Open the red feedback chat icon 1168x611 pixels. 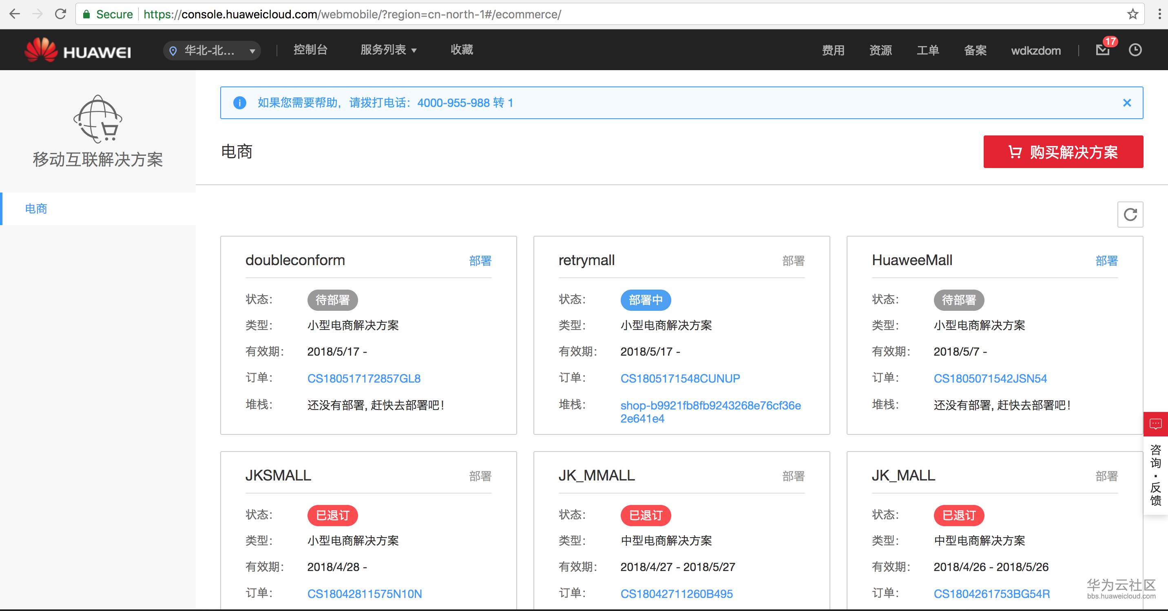point(1155,424)
